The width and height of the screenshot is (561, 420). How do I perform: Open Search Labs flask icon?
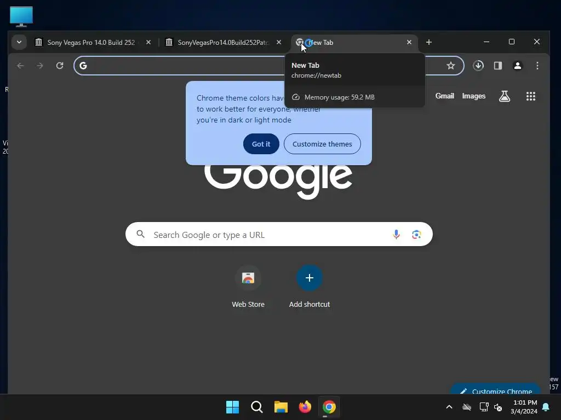pos(505,96)
